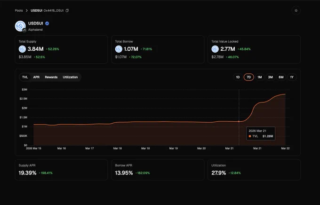Select the 1M time range
The image size is (320, 205).
tap(259, 77)
